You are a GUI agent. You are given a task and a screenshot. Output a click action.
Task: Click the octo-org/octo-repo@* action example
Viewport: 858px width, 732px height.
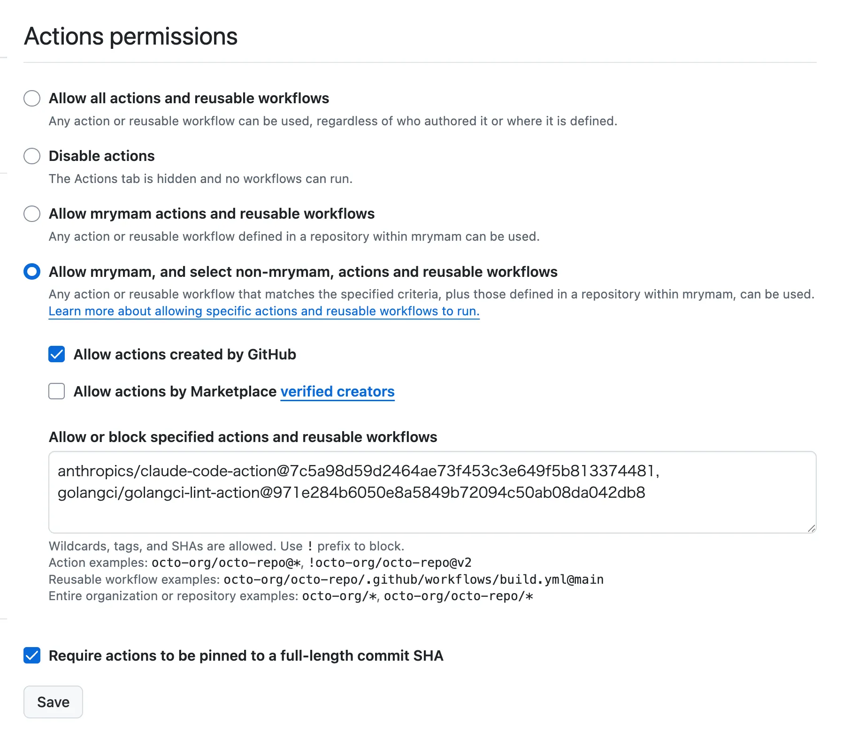tap(227, 563)
